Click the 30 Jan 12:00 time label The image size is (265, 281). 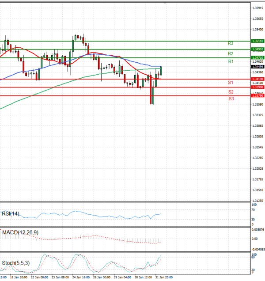143,277
